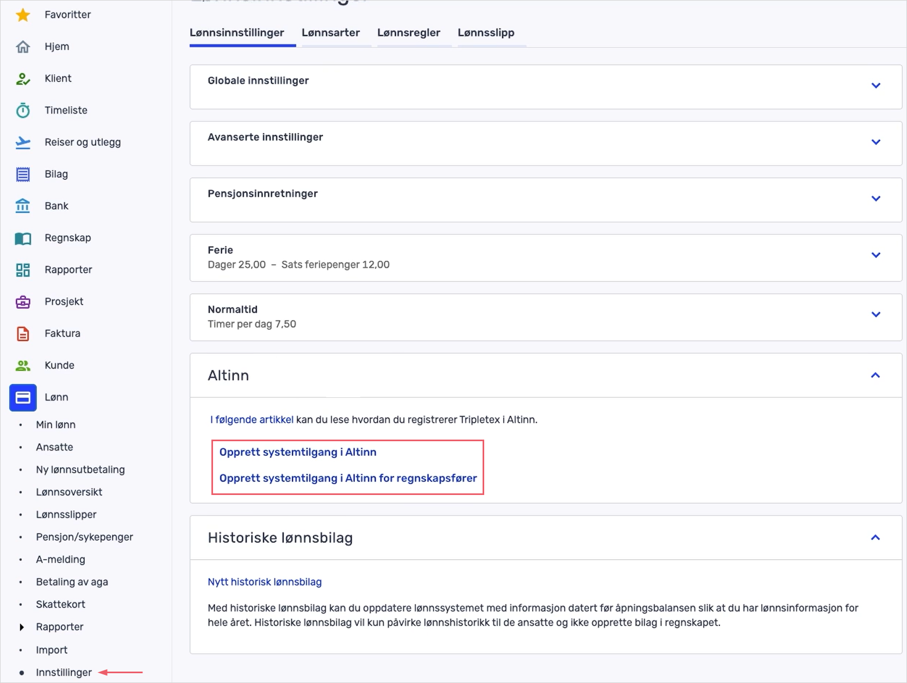Viewport: 907px width, 683px height.
Task: Expand the Ferie settings section
Action: coord(875,255)
